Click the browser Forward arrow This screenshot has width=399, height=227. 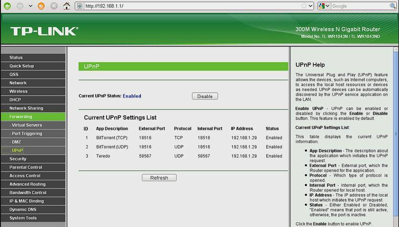click(20, 6)
